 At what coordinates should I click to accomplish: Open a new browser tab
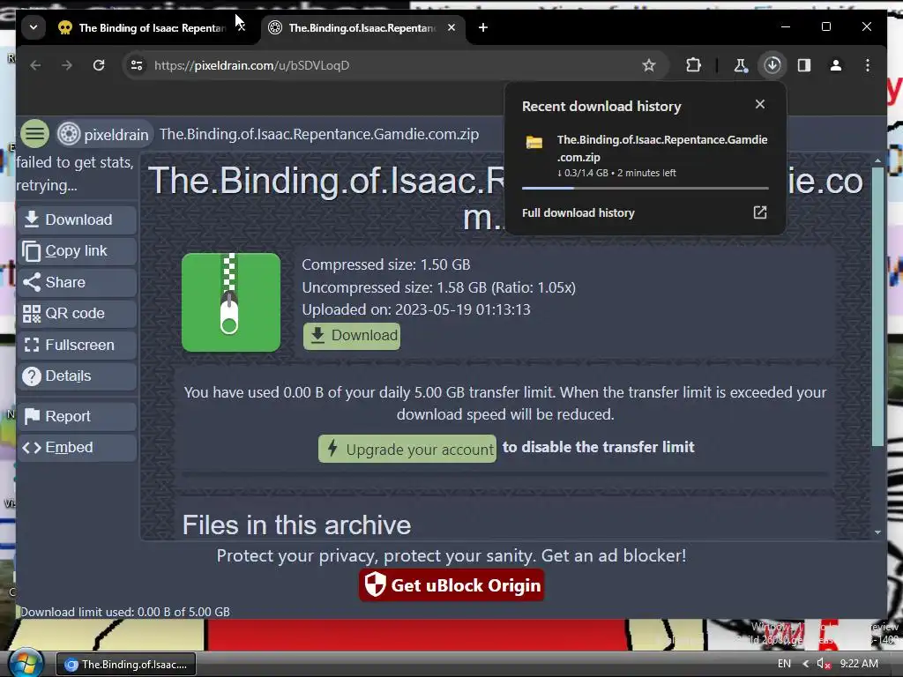coord(483,27)
